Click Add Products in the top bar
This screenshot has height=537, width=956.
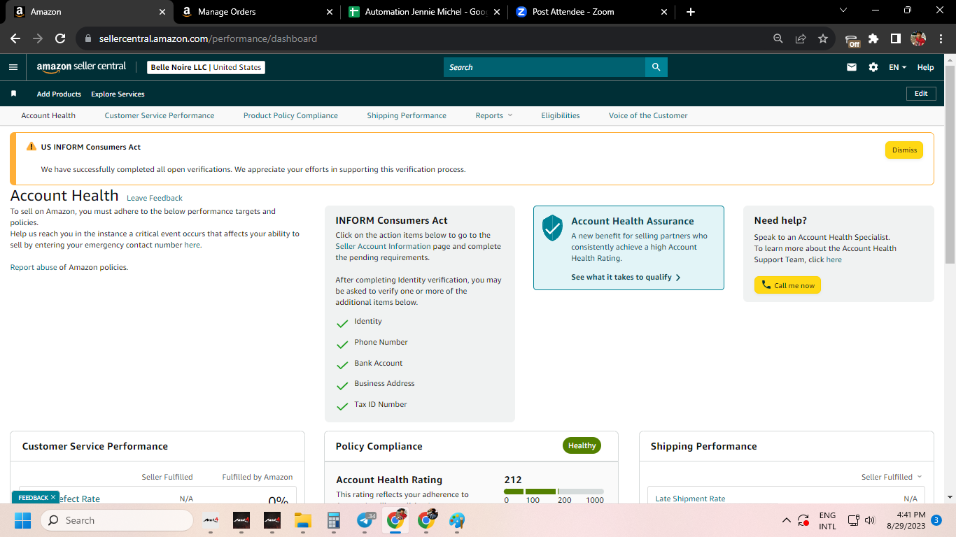click(59, 94)
